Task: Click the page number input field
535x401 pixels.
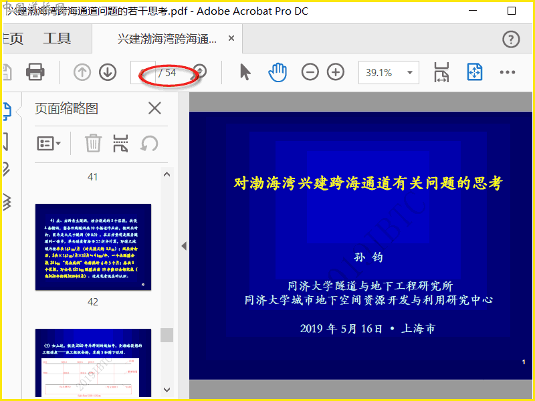Action: coord(142,72)
